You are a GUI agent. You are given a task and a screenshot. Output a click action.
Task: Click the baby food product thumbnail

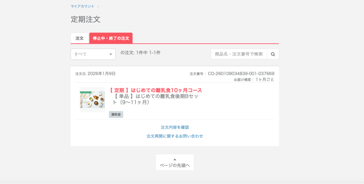point(92,100)
